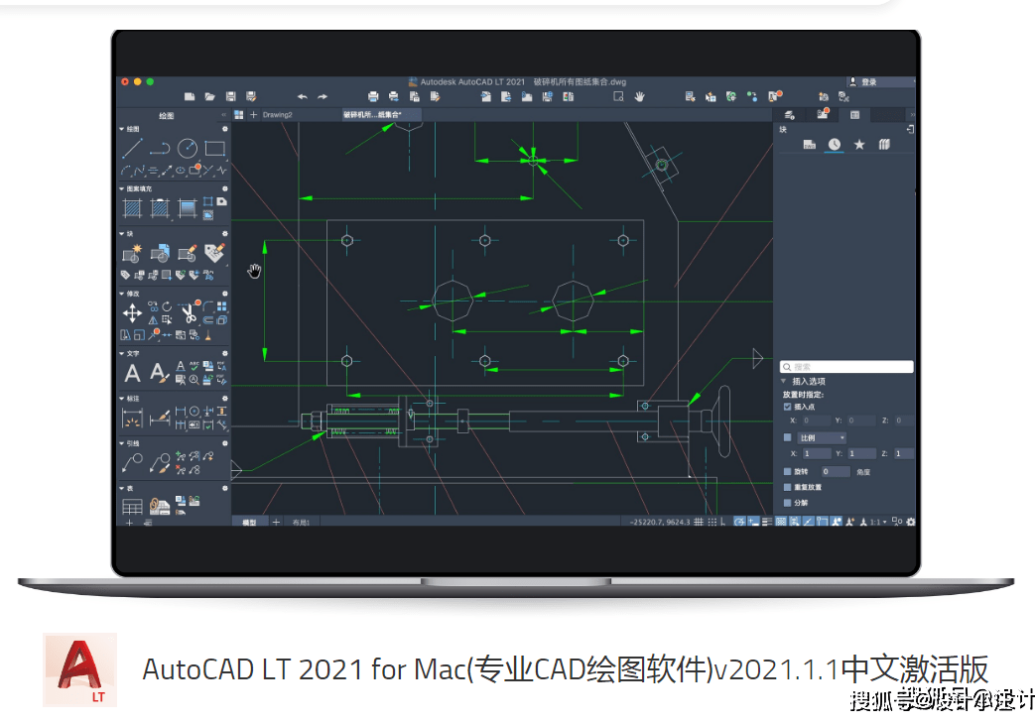This screenshot has width=1035, height=723.
Task: Uncheck the 插入点 checkbox
Action: pos(787,407)
